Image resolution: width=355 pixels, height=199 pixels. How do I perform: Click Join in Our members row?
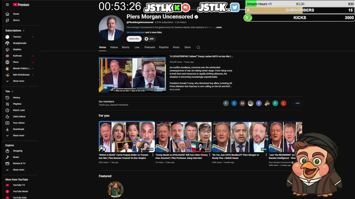tap(297, 103)
